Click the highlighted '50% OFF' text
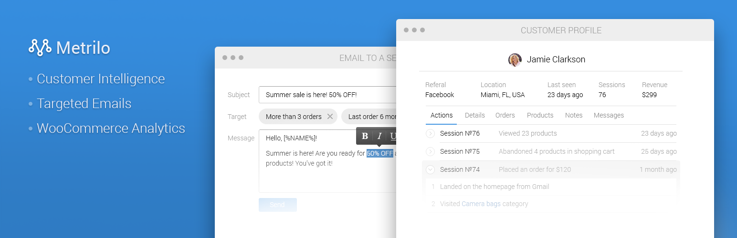 point(380,153)
